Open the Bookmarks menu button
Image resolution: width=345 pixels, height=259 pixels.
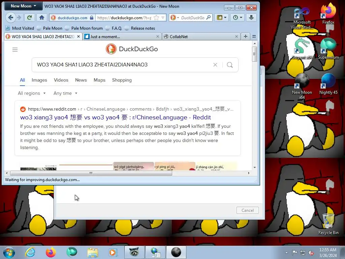point(222,18)
